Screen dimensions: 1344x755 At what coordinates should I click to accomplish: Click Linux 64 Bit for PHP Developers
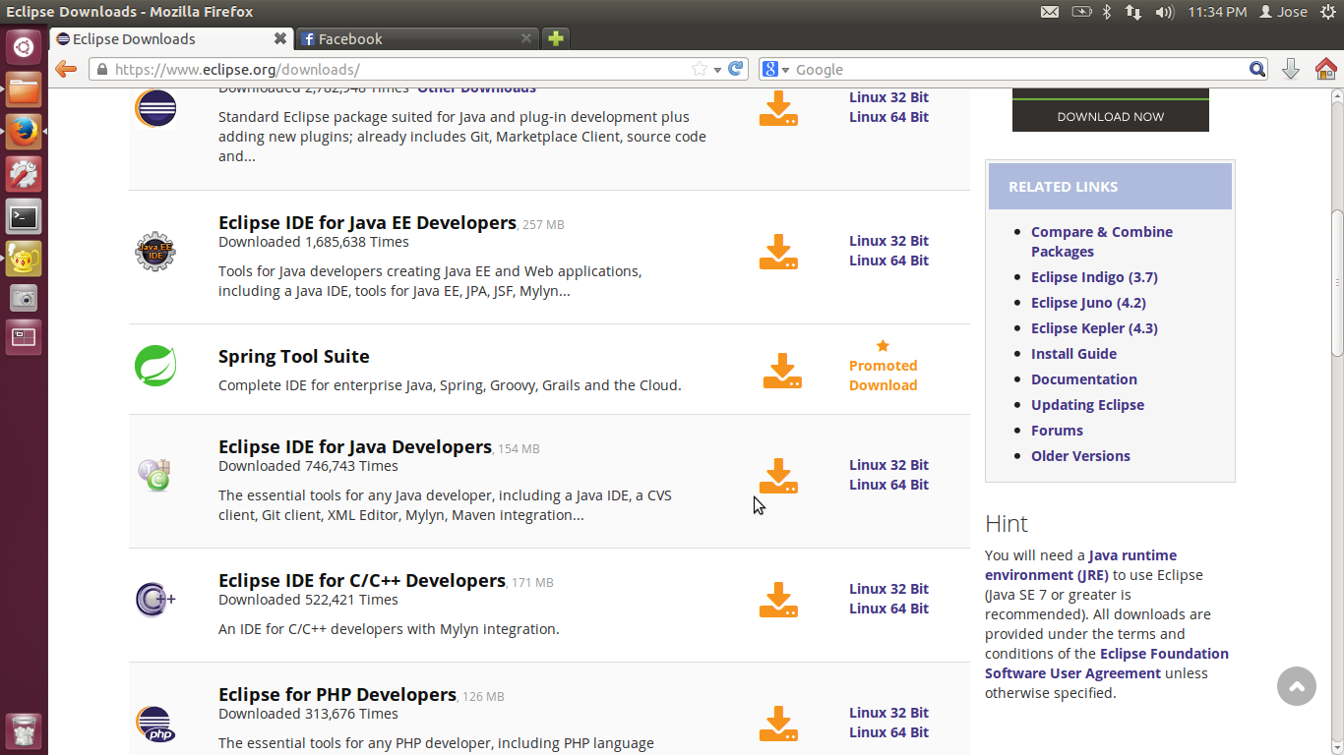pos(888,732)
